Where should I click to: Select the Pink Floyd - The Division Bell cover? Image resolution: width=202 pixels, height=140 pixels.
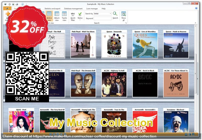(83, 84)
